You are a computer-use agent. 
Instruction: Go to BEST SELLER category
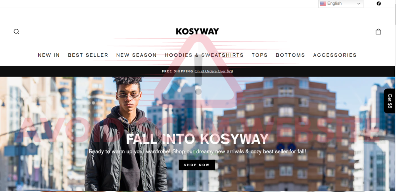tap(88, 55)
